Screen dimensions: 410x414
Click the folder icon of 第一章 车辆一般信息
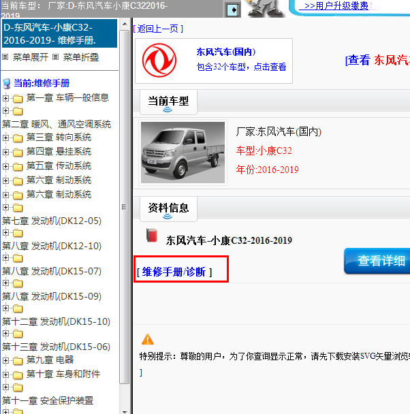[x=18, y=99]
